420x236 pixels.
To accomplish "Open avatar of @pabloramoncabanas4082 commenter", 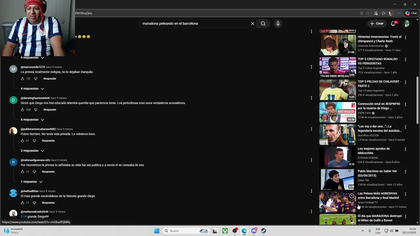I will (x=13, y=131).
